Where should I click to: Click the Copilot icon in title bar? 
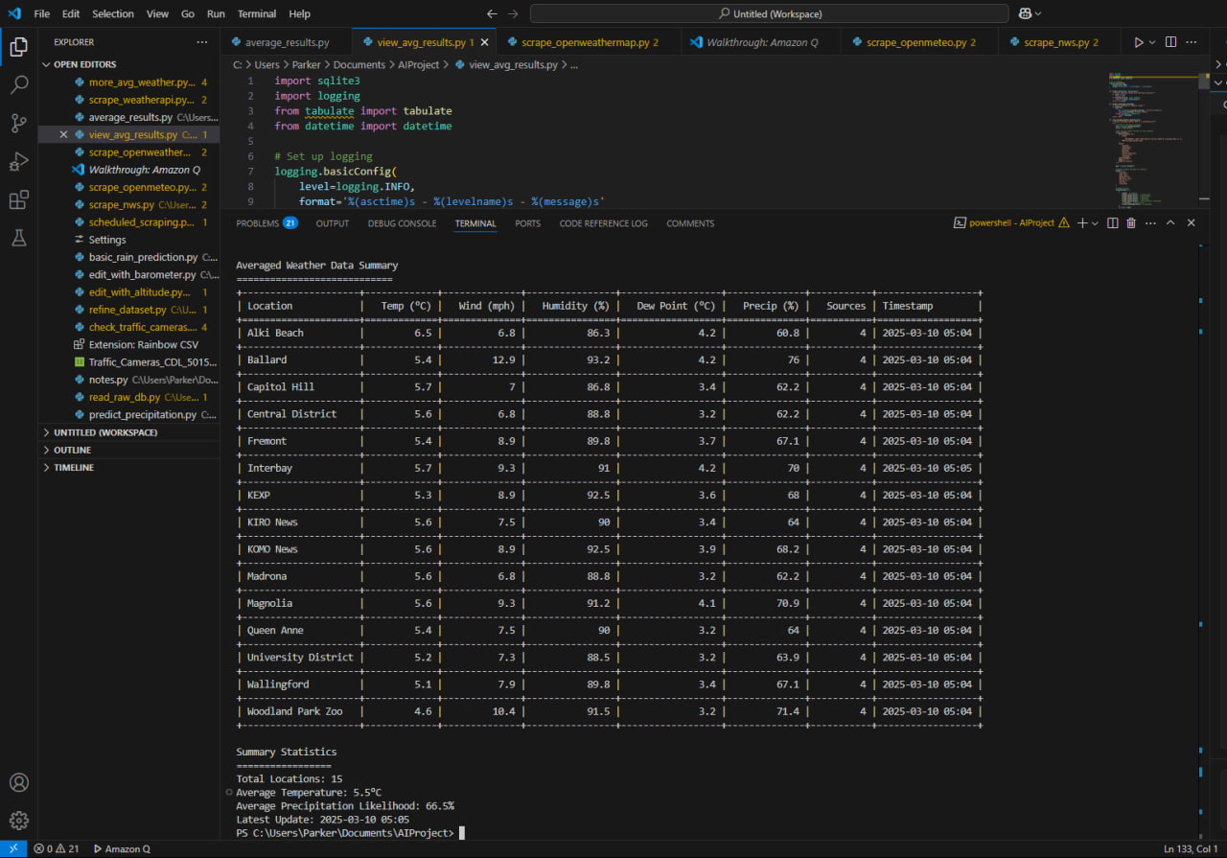click(1025, 13)
